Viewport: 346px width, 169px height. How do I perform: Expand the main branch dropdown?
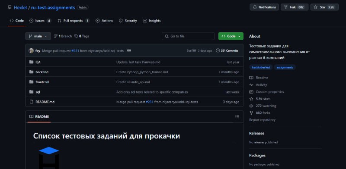click(38, 36)
